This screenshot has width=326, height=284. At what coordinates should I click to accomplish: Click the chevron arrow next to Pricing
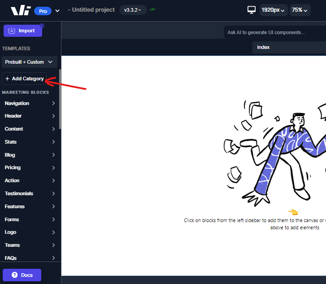53,168
